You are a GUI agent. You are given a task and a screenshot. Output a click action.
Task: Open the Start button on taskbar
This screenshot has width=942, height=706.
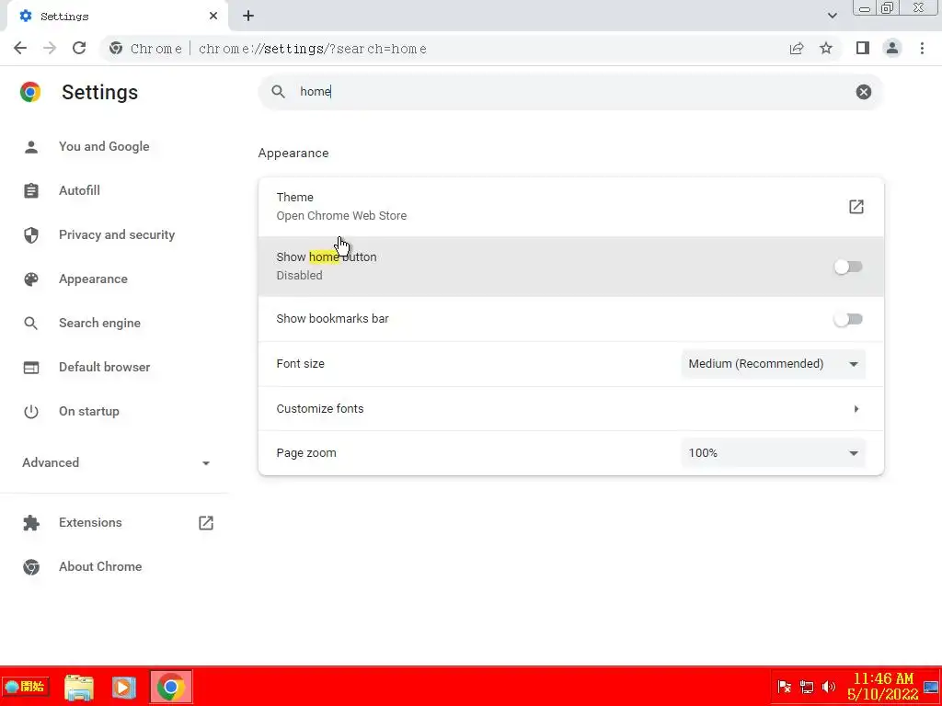(x=26, y=687)
